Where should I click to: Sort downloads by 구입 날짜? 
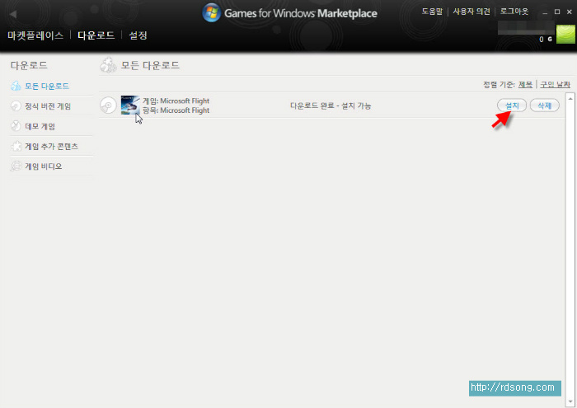click(x=554, y=84)
